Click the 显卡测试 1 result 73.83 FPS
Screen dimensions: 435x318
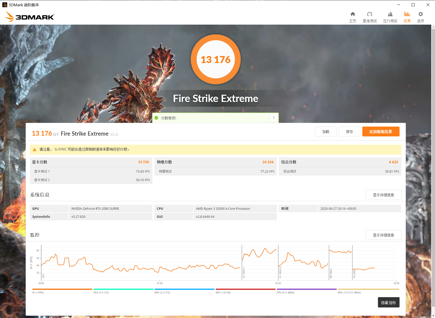click(x=143, y=171)
